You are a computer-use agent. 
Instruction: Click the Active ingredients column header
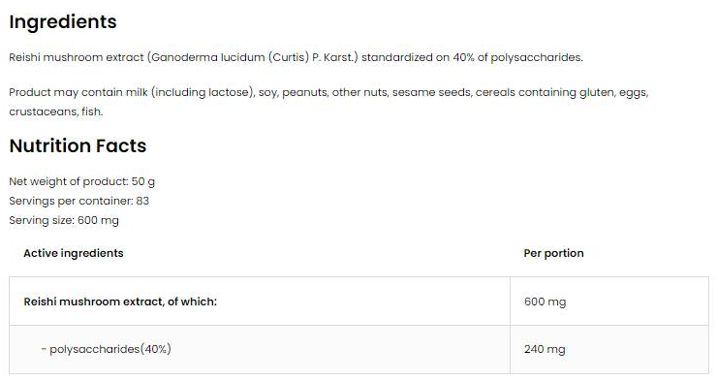point(74,253)
